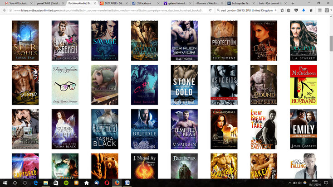Open Reconstructed by Tasha Black cover
The height and width of the screenshot is (187, 333).
point(105,129)
